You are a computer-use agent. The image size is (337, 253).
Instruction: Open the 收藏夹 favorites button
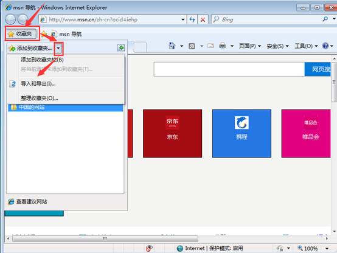click(x=21, y=33)
